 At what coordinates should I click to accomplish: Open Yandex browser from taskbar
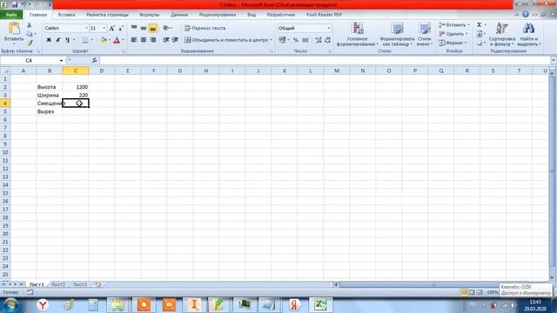click(x=43, y=305)
